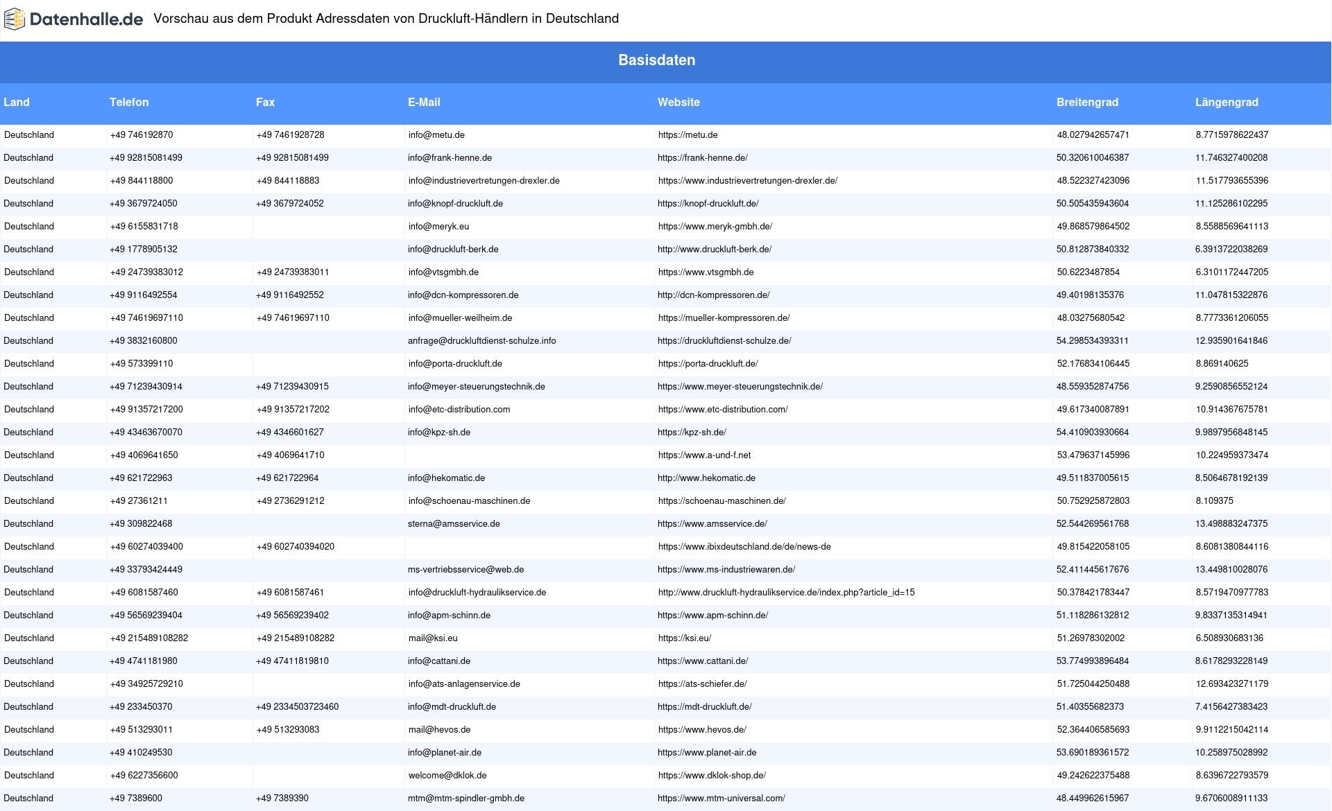1332x811 pixels.
Task: Open website https://ksi.eu/
Action: tap(685, 638)
